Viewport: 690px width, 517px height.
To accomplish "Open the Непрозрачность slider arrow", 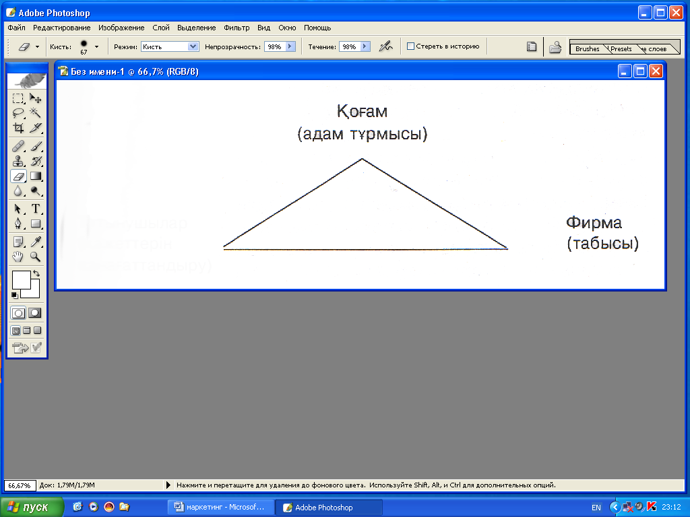I will tap(290, 46).
